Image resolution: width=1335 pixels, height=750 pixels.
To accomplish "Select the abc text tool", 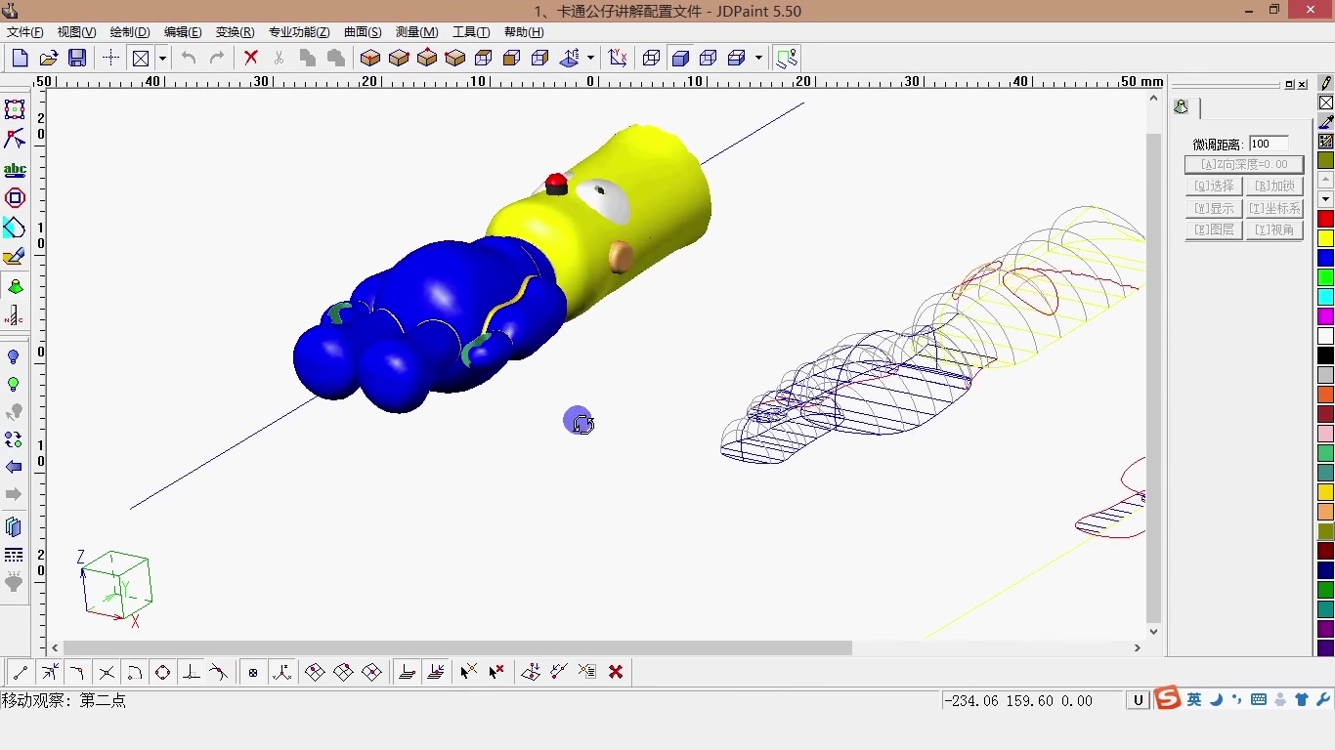I will pyautogui.click(x=14, y=168).
